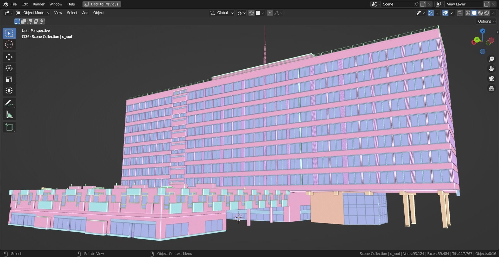Open the viewport Object menu
This screenshot has width=499, height=257.
(99, 13)
